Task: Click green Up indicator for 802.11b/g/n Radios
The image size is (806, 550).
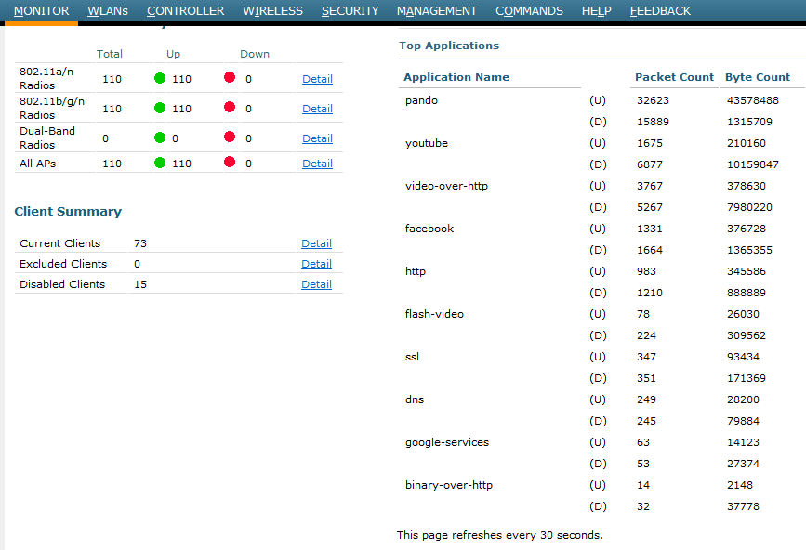Action: (160, 108)
